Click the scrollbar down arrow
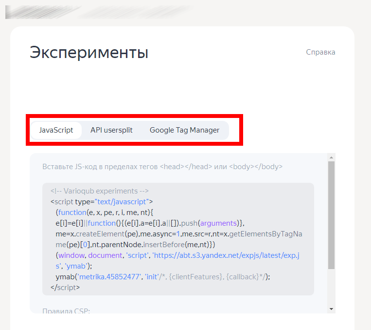The height and width of the screenshot is (330, 371). pyautogui.click(x=331, y=309)
